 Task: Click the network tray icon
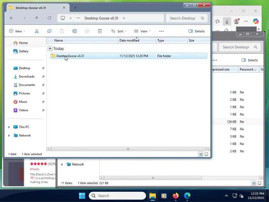[235, 196]
